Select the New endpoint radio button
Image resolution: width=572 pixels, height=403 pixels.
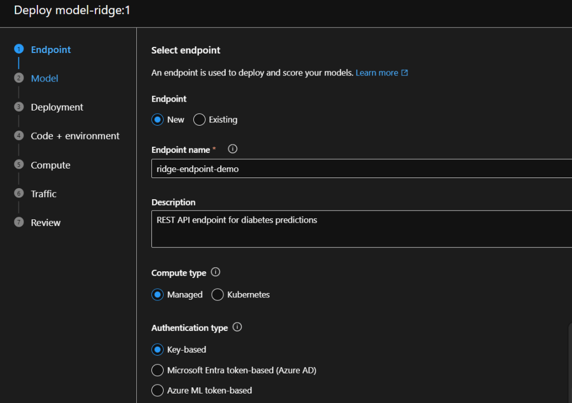pyautogui.click(x=158, y=119)
